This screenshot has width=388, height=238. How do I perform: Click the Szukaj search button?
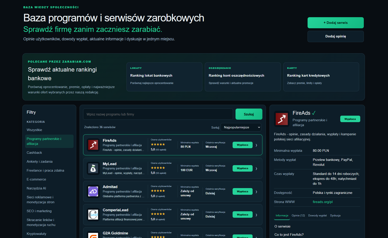(249, 114)
